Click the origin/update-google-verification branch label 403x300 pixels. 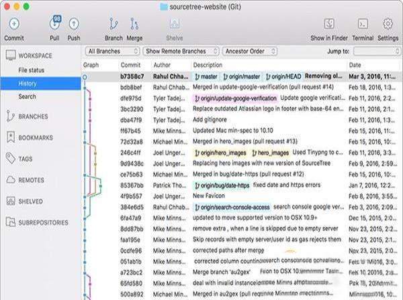click(x=236, y=98)
